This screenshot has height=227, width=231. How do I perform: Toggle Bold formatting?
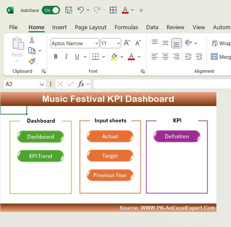(x=56, y=56)
